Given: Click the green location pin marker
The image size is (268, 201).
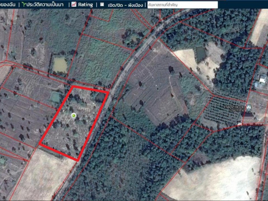Looking at the screenshot, I should pos(74,116).
